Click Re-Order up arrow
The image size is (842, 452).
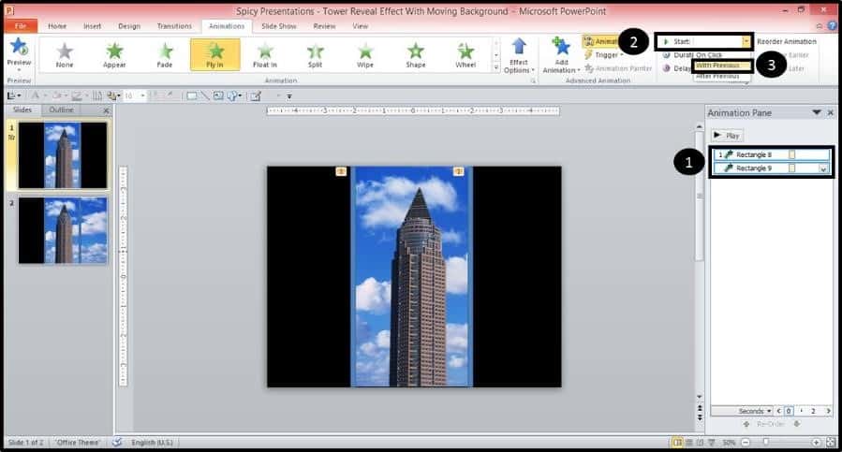tap(746, 424)
